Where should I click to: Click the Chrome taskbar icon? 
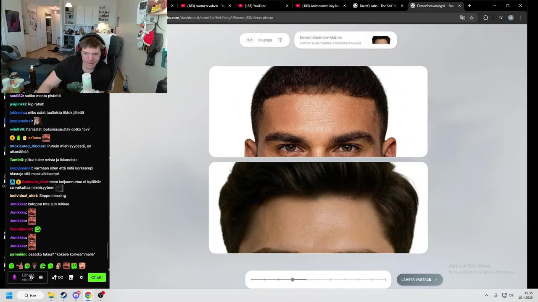pos(88,295)
